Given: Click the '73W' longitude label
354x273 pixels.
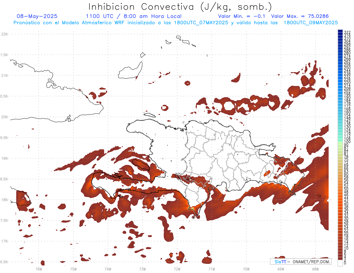Looking at the screenshot, I should pyautogui.click(x=142, y=269).
